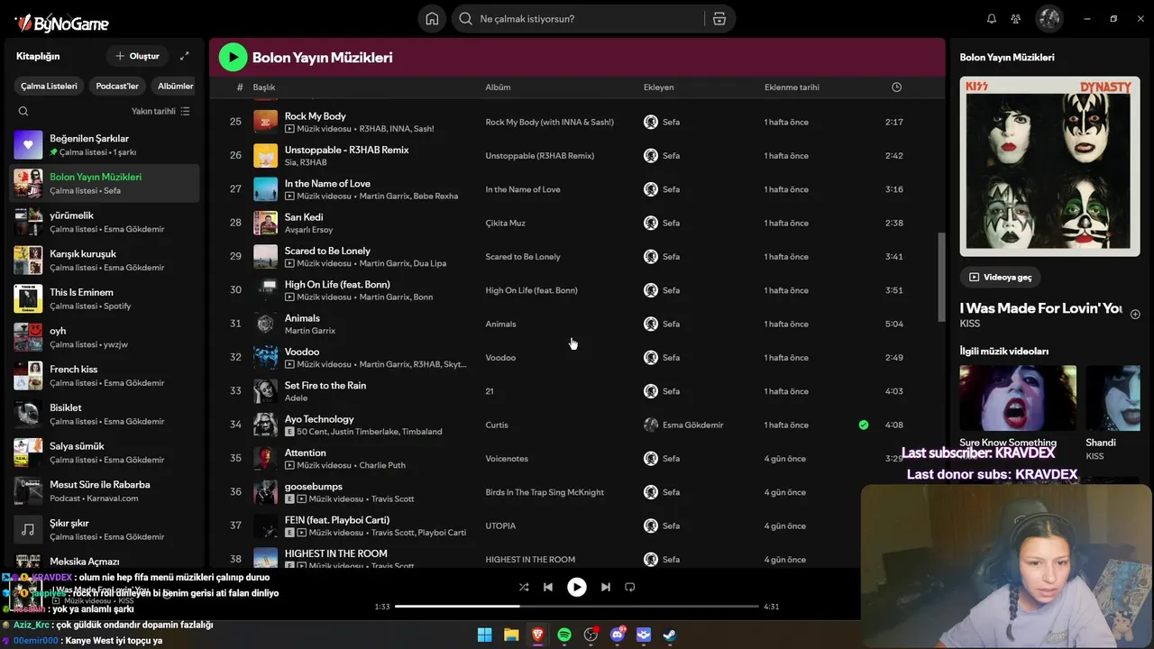Click the Oluştur create button

[137, 56]
